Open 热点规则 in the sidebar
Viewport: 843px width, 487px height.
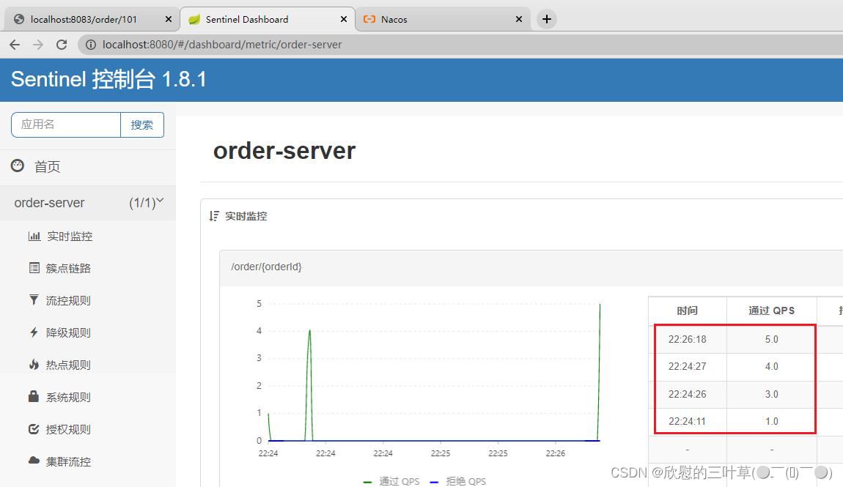pos(68,365)
